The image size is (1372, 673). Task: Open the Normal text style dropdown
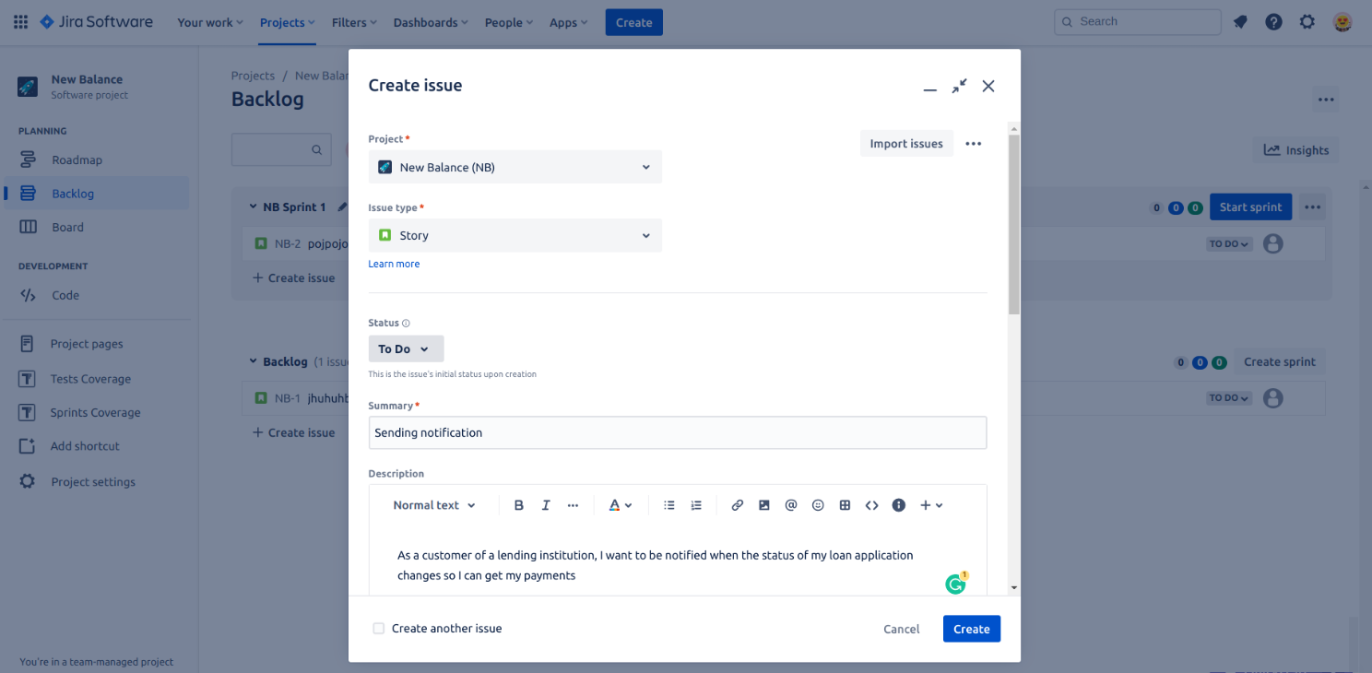coord(432,504)
